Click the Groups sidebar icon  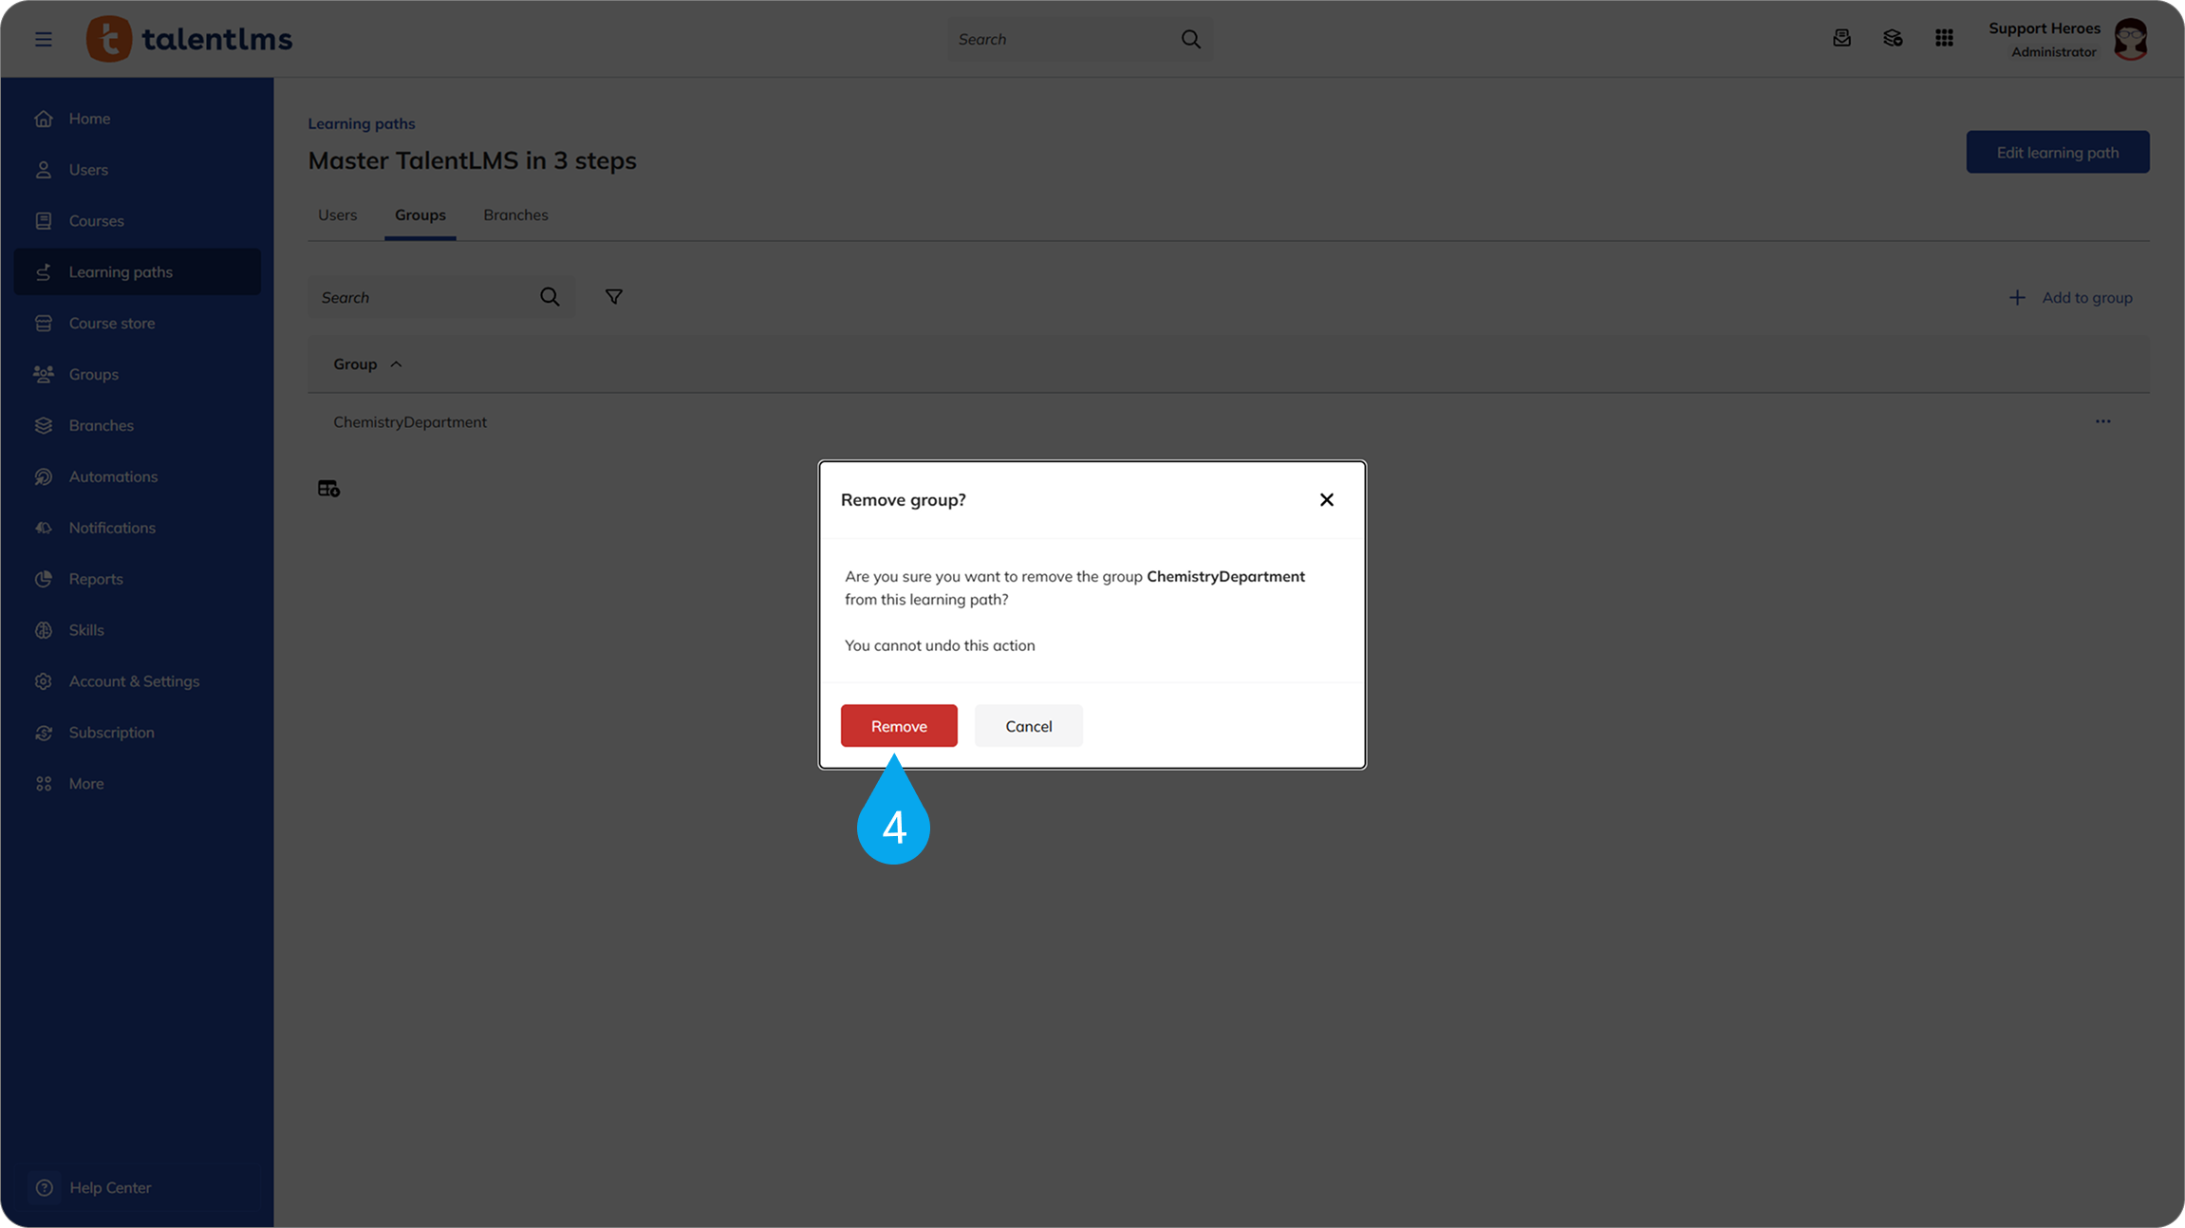44,375
